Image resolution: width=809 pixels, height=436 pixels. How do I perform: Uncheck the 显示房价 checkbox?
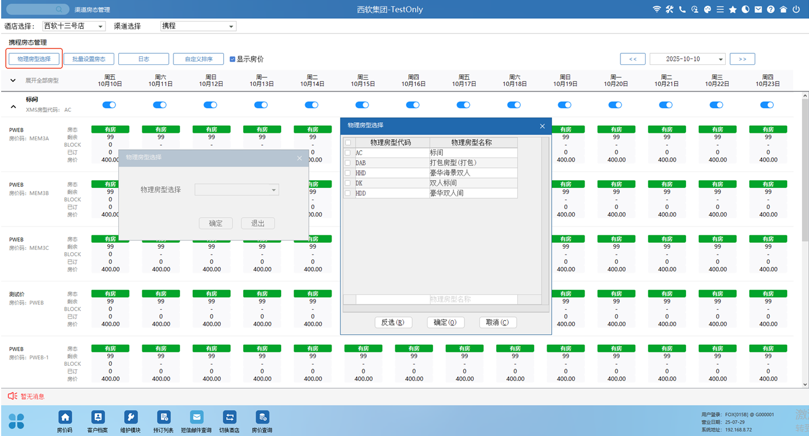tap(233, 59)
